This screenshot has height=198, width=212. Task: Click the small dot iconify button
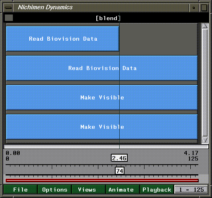[x=194, y=8]
